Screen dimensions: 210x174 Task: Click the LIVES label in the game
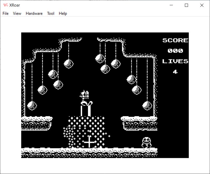coord(175,61)
